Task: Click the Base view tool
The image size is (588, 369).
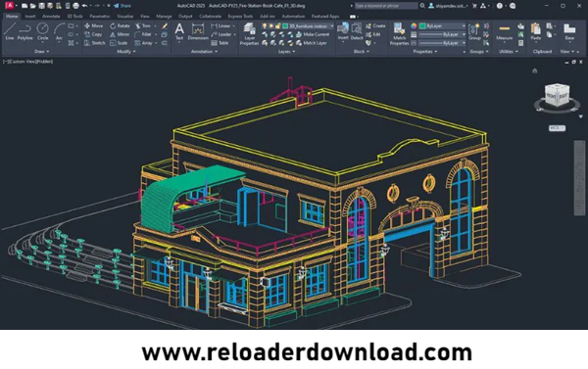Action: click(x=569, y=32)
